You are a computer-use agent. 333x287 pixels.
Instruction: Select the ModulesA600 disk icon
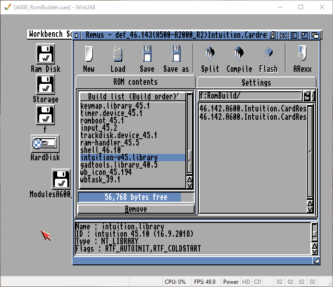click(61, 179)
